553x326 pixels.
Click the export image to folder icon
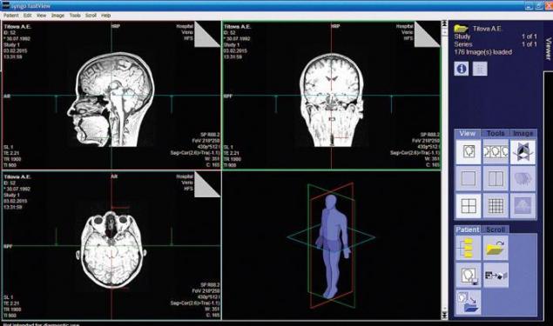click(x=469, y=303)
